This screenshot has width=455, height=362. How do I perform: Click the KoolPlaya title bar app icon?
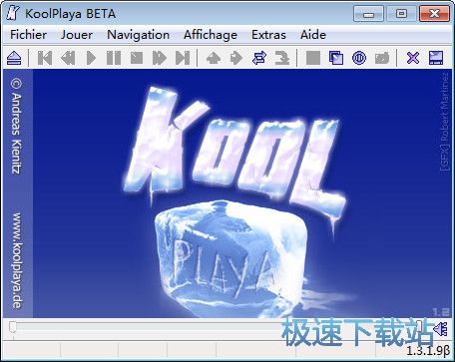(12, 14)
